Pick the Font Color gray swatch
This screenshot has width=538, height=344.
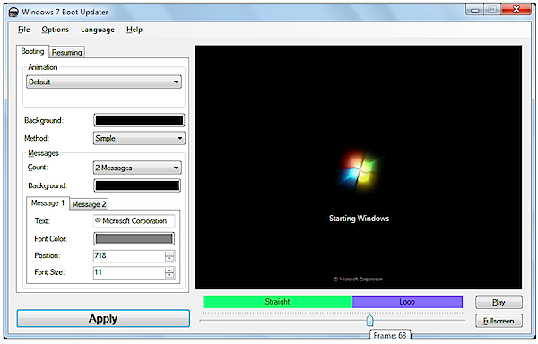[x=134, y=239]
